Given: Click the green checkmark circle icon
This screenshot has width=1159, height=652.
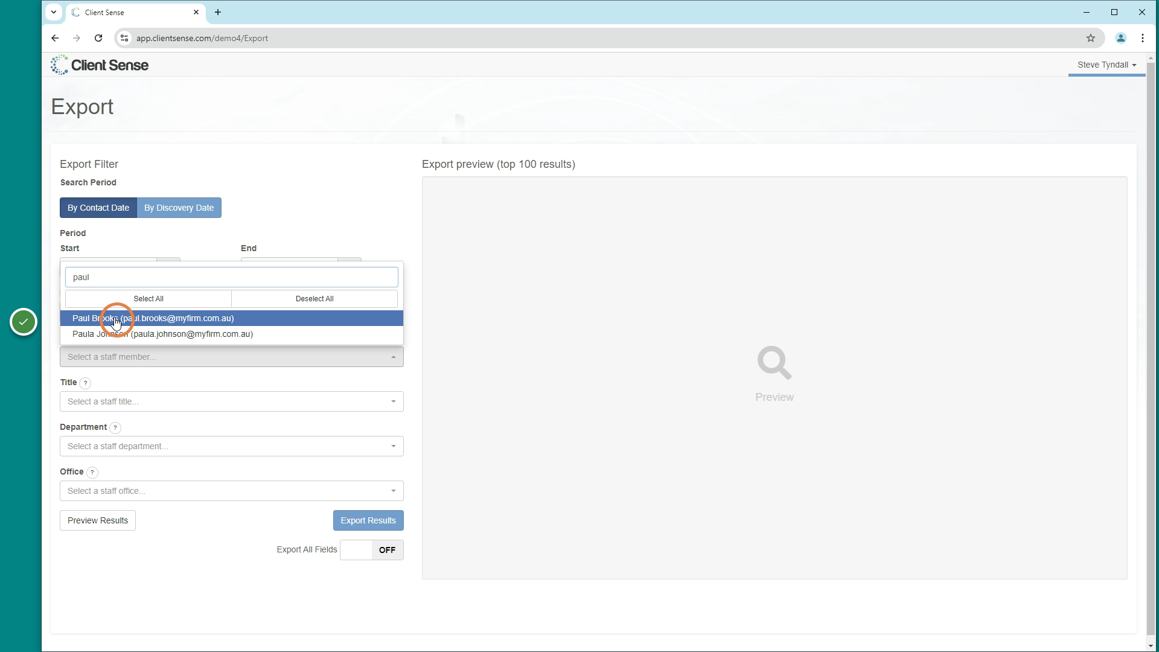Looking at the screenshot, I should click(24, 322).
